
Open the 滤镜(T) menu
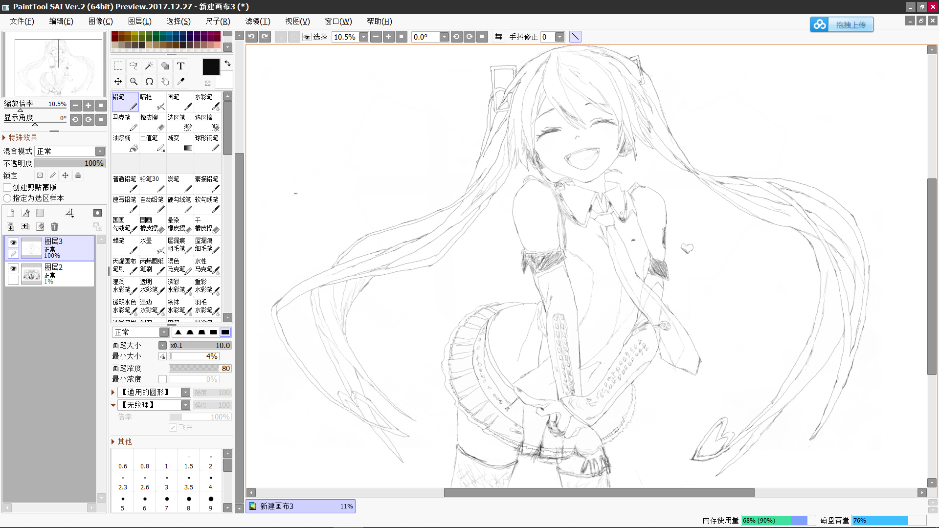coord(257,22)
